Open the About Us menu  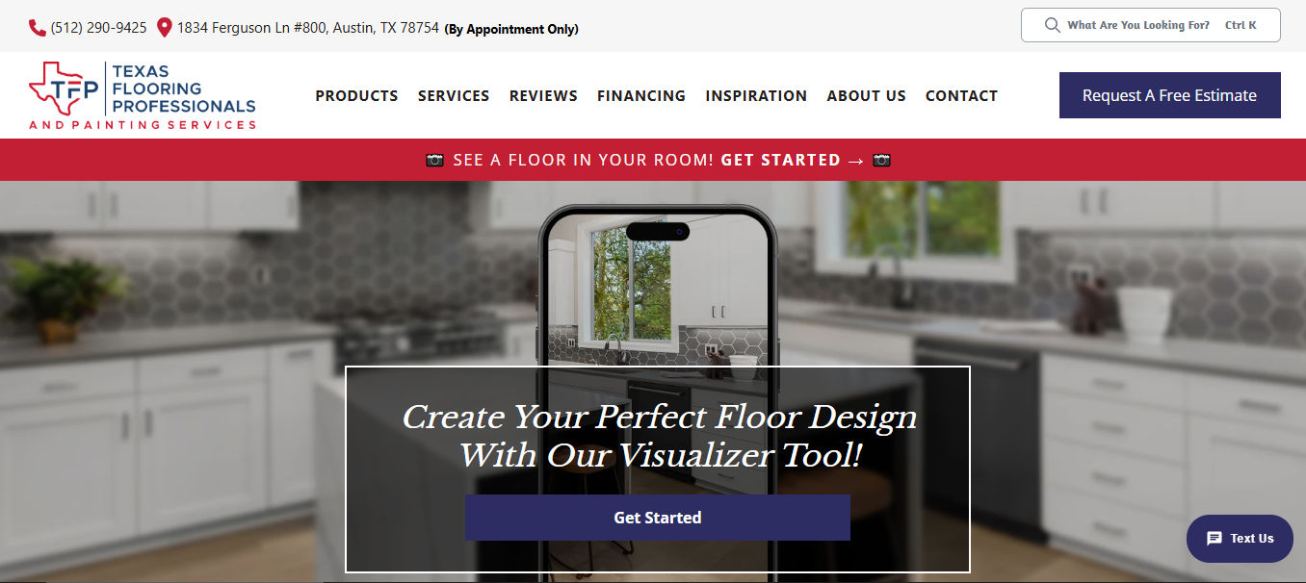pos(866,95)
